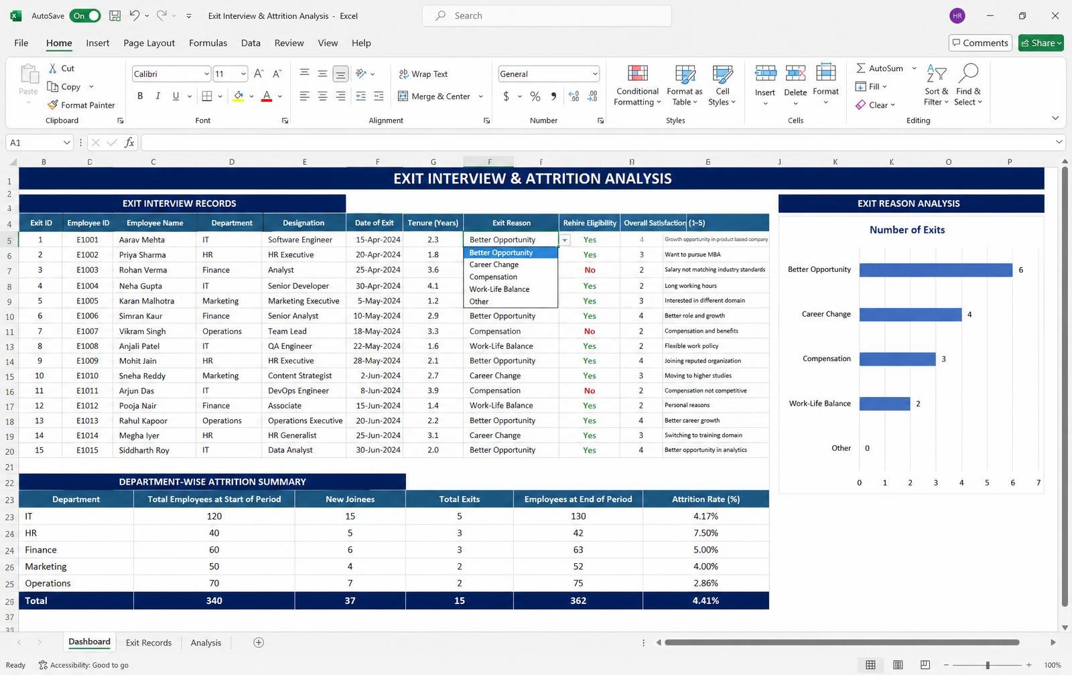Click the red Font Color button
The width and height of the screenshot is (1072, 675).
(x=267, y=96)
